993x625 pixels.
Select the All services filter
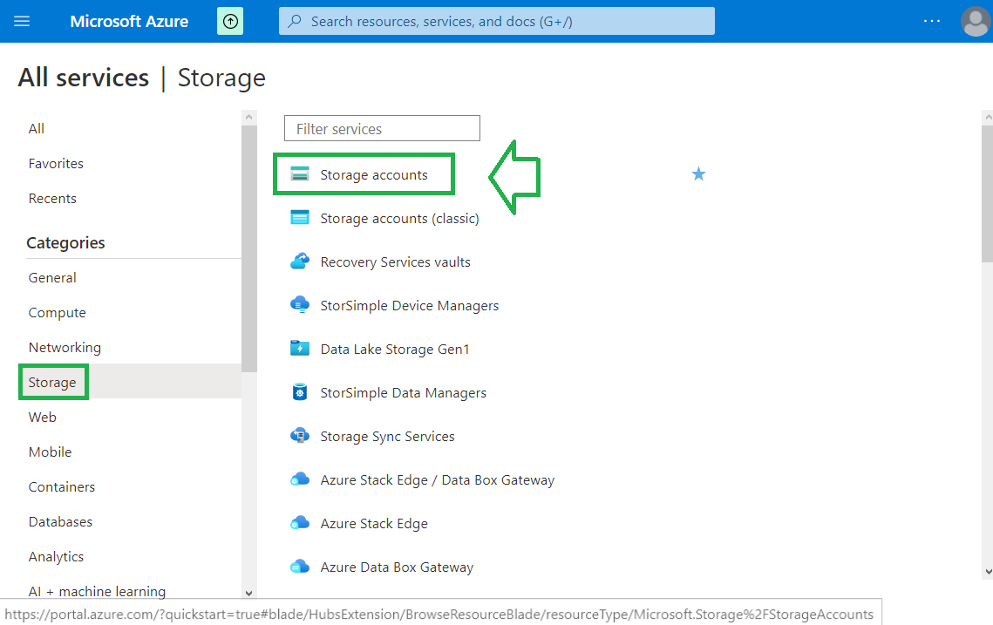pyautogui.click(x=36, y=128)
